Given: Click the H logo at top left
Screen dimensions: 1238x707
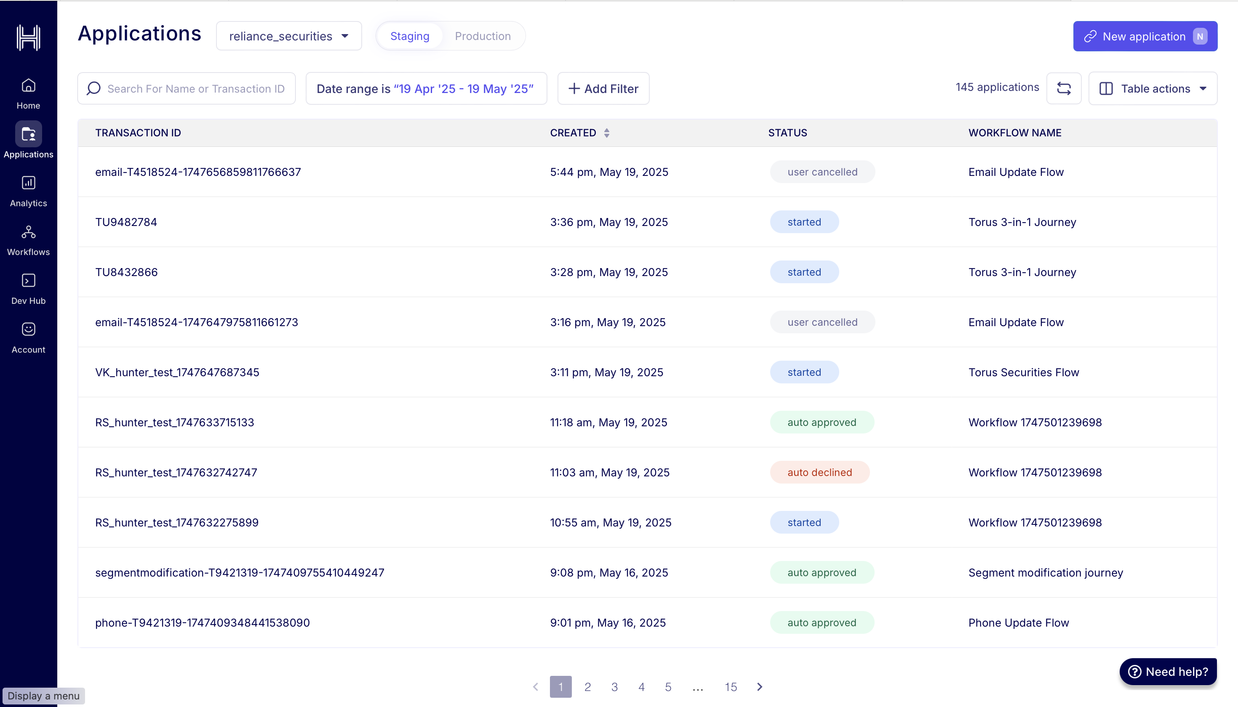Looking at the screenshot, I should point(28,37).
